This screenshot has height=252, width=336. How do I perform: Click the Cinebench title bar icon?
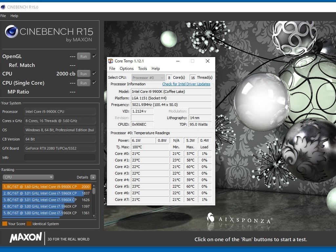[3, 7]
